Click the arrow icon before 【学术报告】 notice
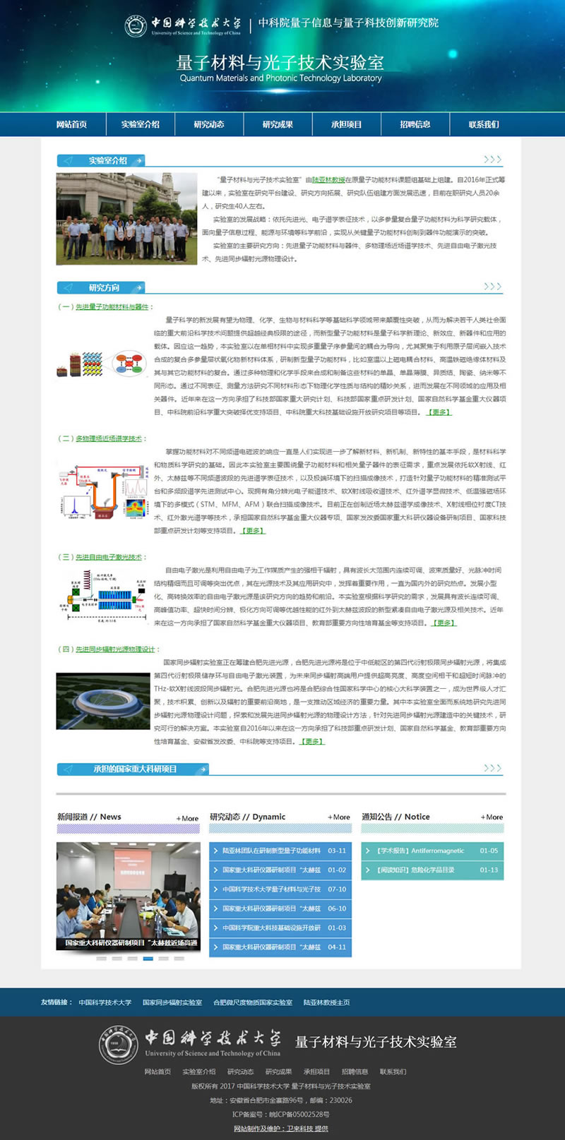The width and height of the screenshot is (565, 1140). pyautogui.click(x=368, y=851)
